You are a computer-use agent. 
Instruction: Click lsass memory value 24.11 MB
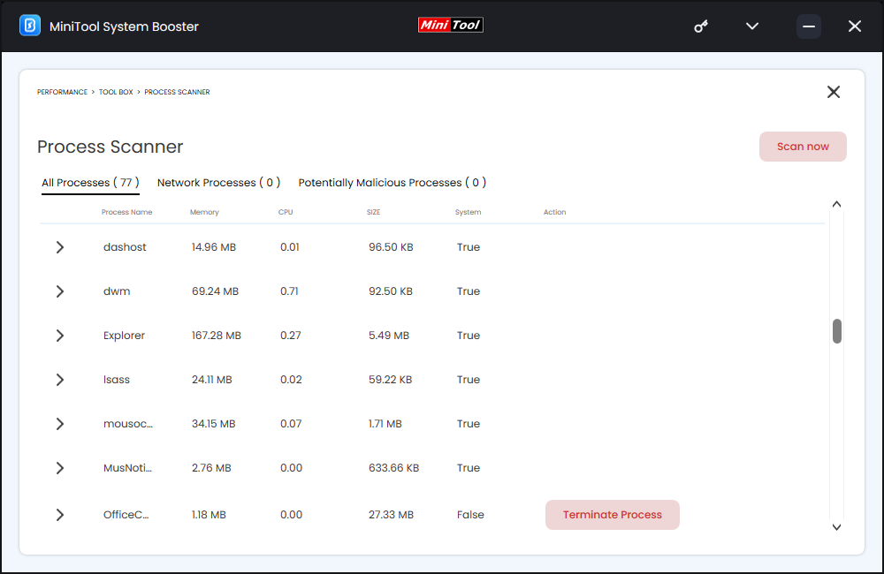pos(211,379)
